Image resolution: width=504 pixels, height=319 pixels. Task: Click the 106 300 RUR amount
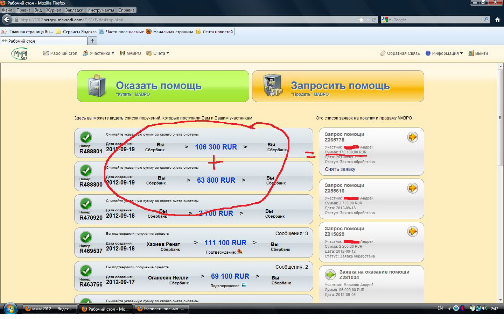pos(216,147)
